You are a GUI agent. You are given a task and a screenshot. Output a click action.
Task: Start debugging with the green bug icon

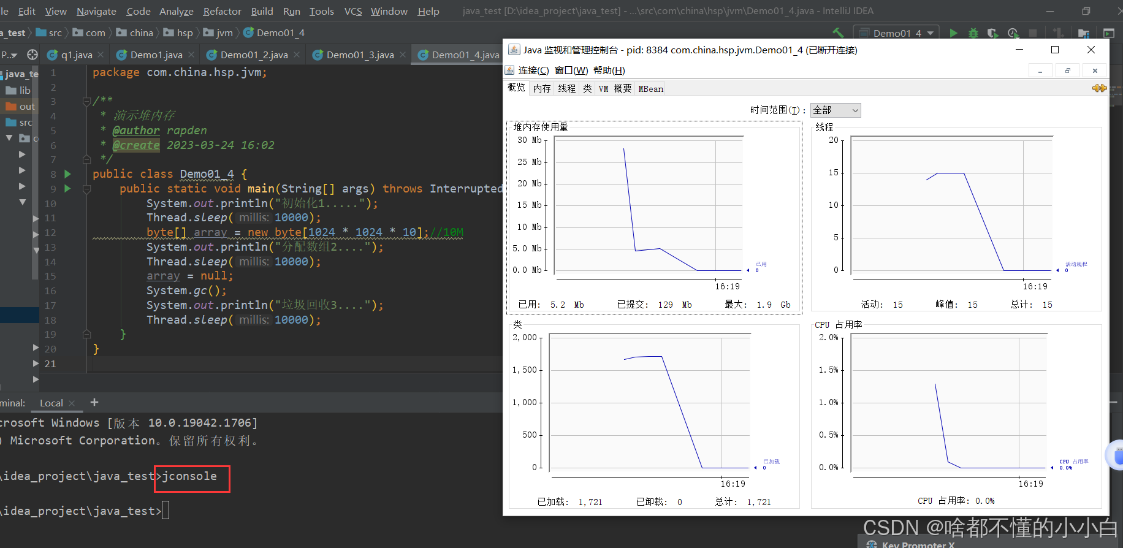pyautogui.click(x=973, y=33)
